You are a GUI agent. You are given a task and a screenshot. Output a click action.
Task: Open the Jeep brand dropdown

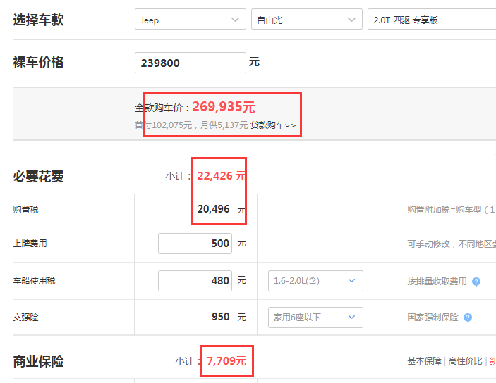coord(190,19)
